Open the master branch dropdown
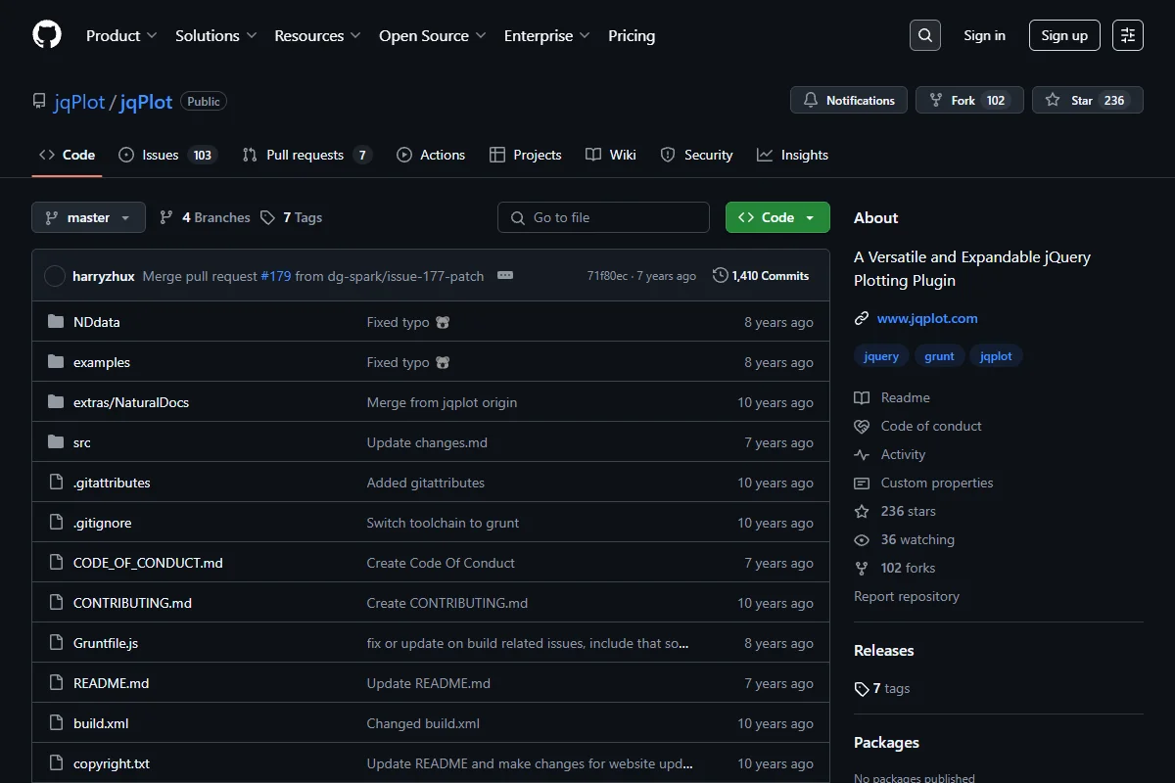Screen dimensions: 1175x783 point(88,217)
